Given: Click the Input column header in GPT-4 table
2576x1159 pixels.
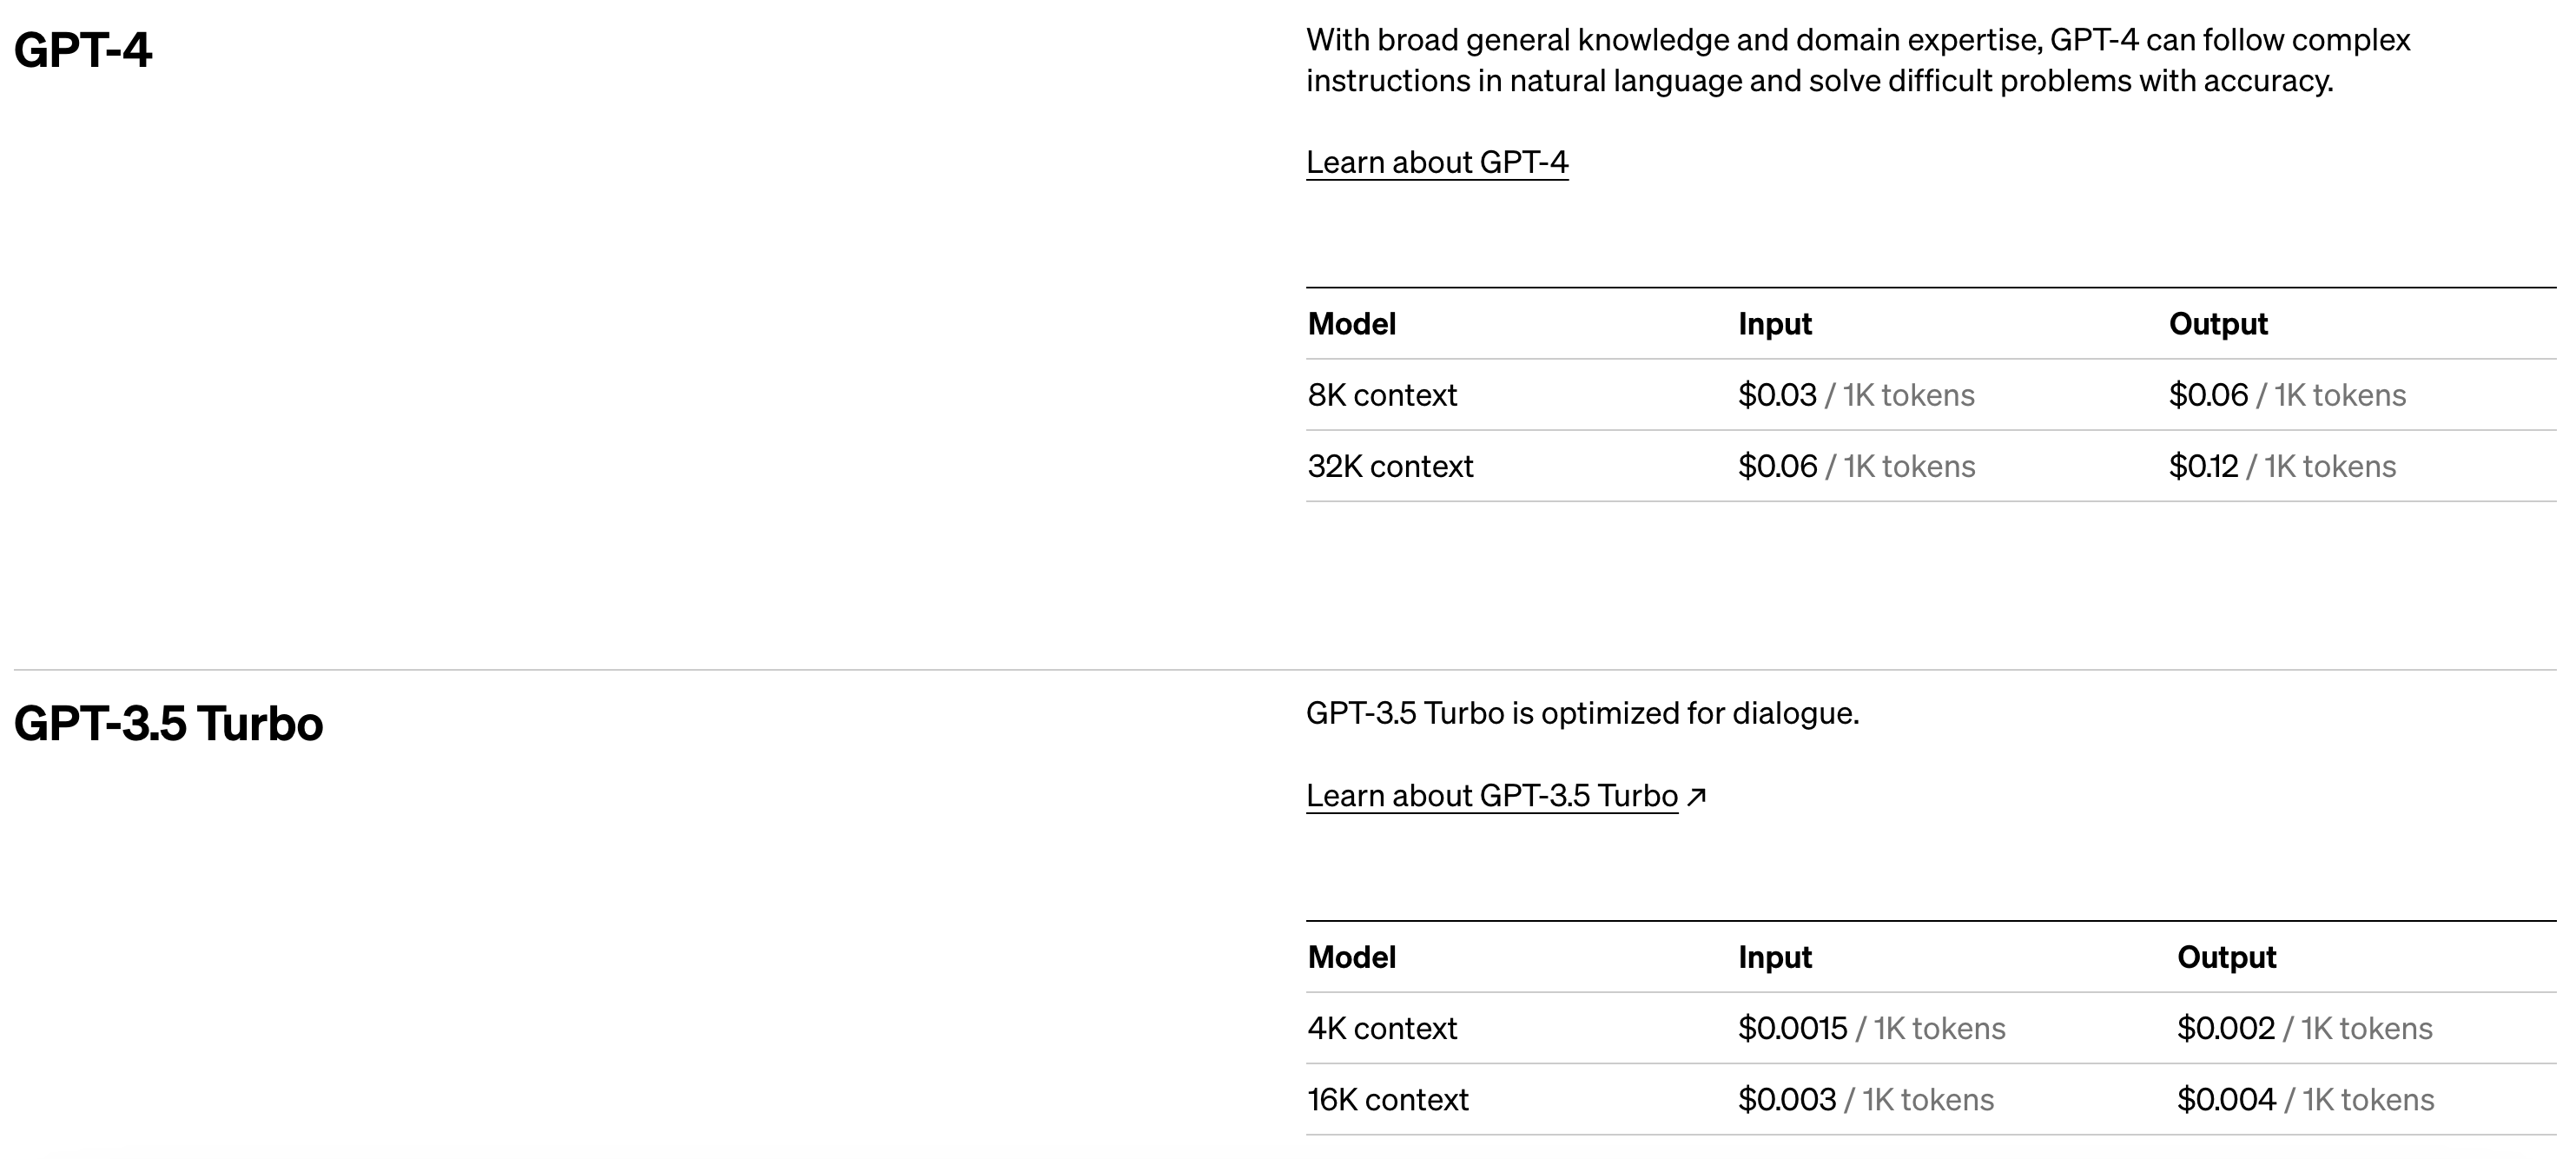Looking at the screenshot, I should click(x=1774, y=324).
